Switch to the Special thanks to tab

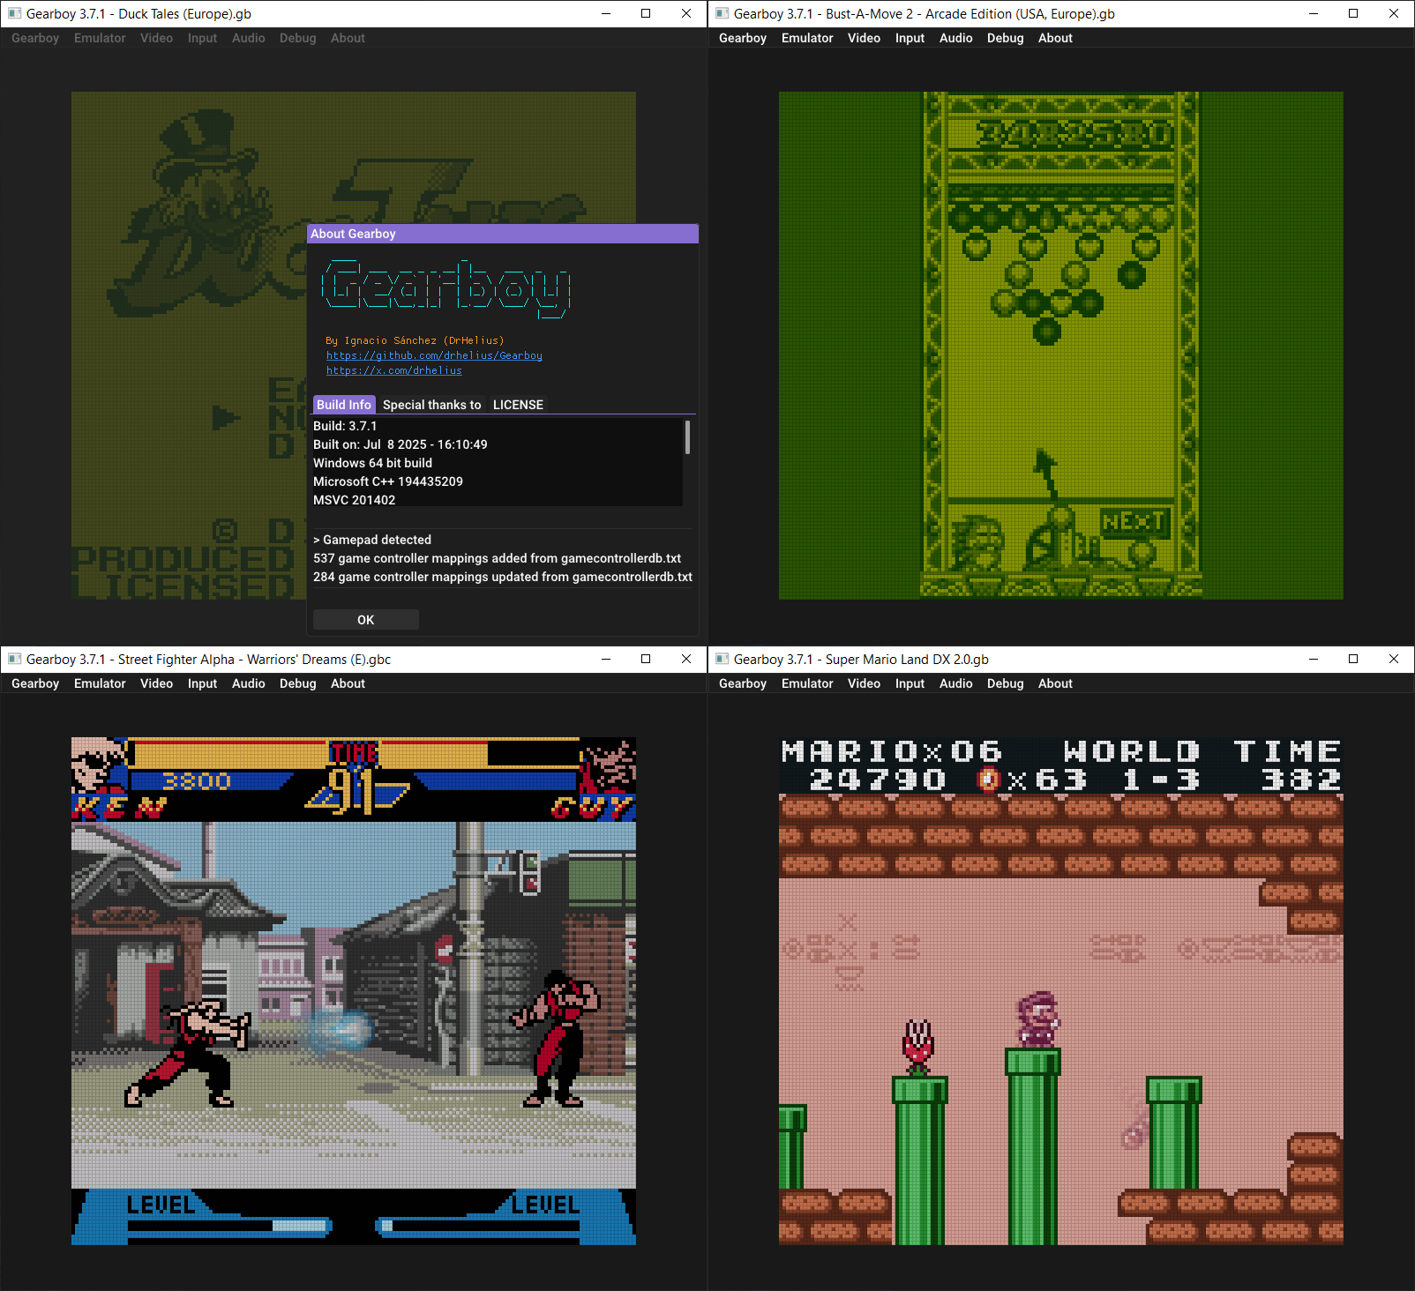coord(431,405)
